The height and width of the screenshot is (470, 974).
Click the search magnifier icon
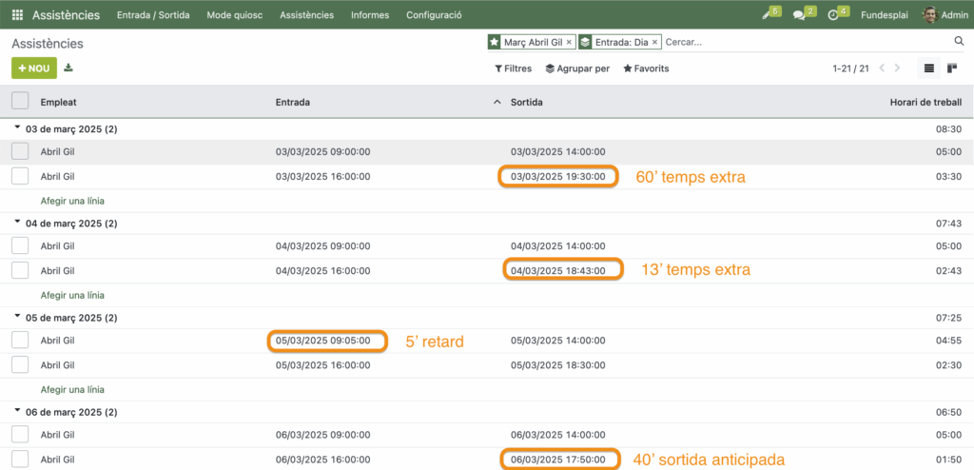[959, 42]
